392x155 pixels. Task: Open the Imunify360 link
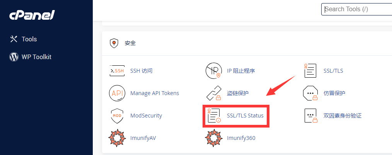click(241, 138)
